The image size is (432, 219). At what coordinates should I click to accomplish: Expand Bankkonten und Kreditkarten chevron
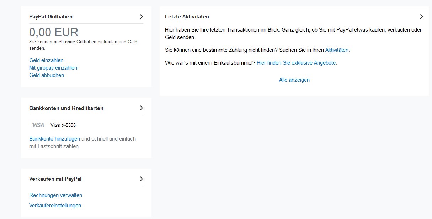pyautogui.click(x=141, y=108)
